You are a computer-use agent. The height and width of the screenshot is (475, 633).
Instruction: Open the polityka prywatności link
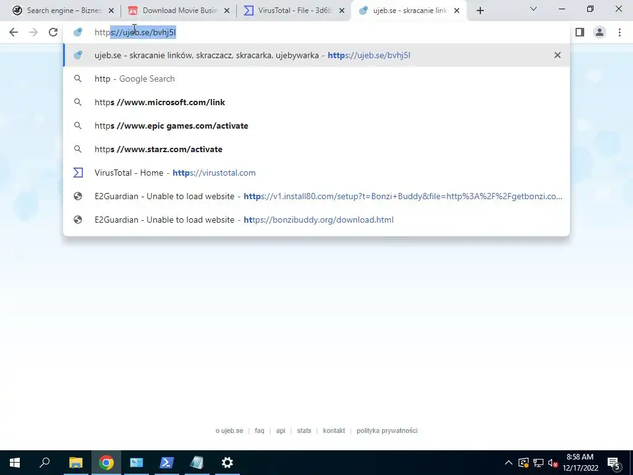click(387, 430)
